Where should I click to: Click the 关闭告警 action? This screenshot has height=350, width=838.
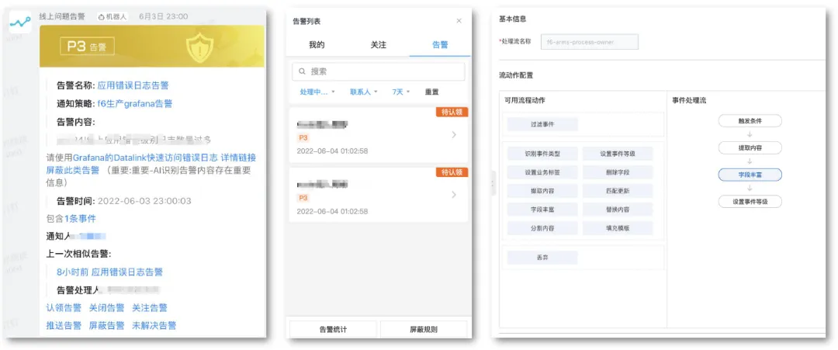[107, 308]
